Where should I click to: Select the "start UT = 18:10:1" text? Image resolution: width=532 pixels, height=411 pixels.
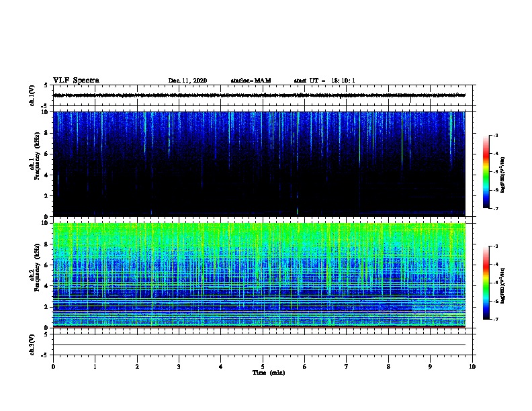click(x=324, y=81)
